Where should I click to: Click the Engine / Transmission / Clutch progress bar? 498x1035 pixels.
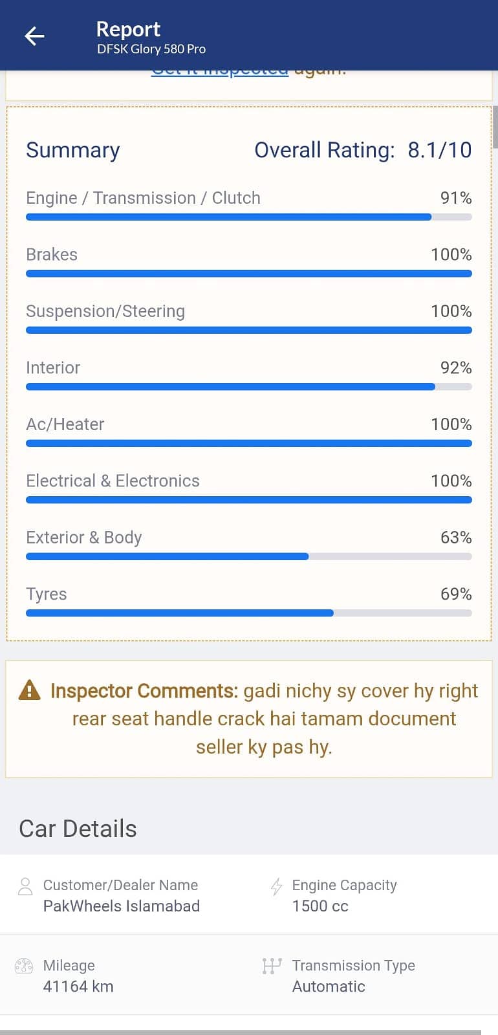[249, 217]
